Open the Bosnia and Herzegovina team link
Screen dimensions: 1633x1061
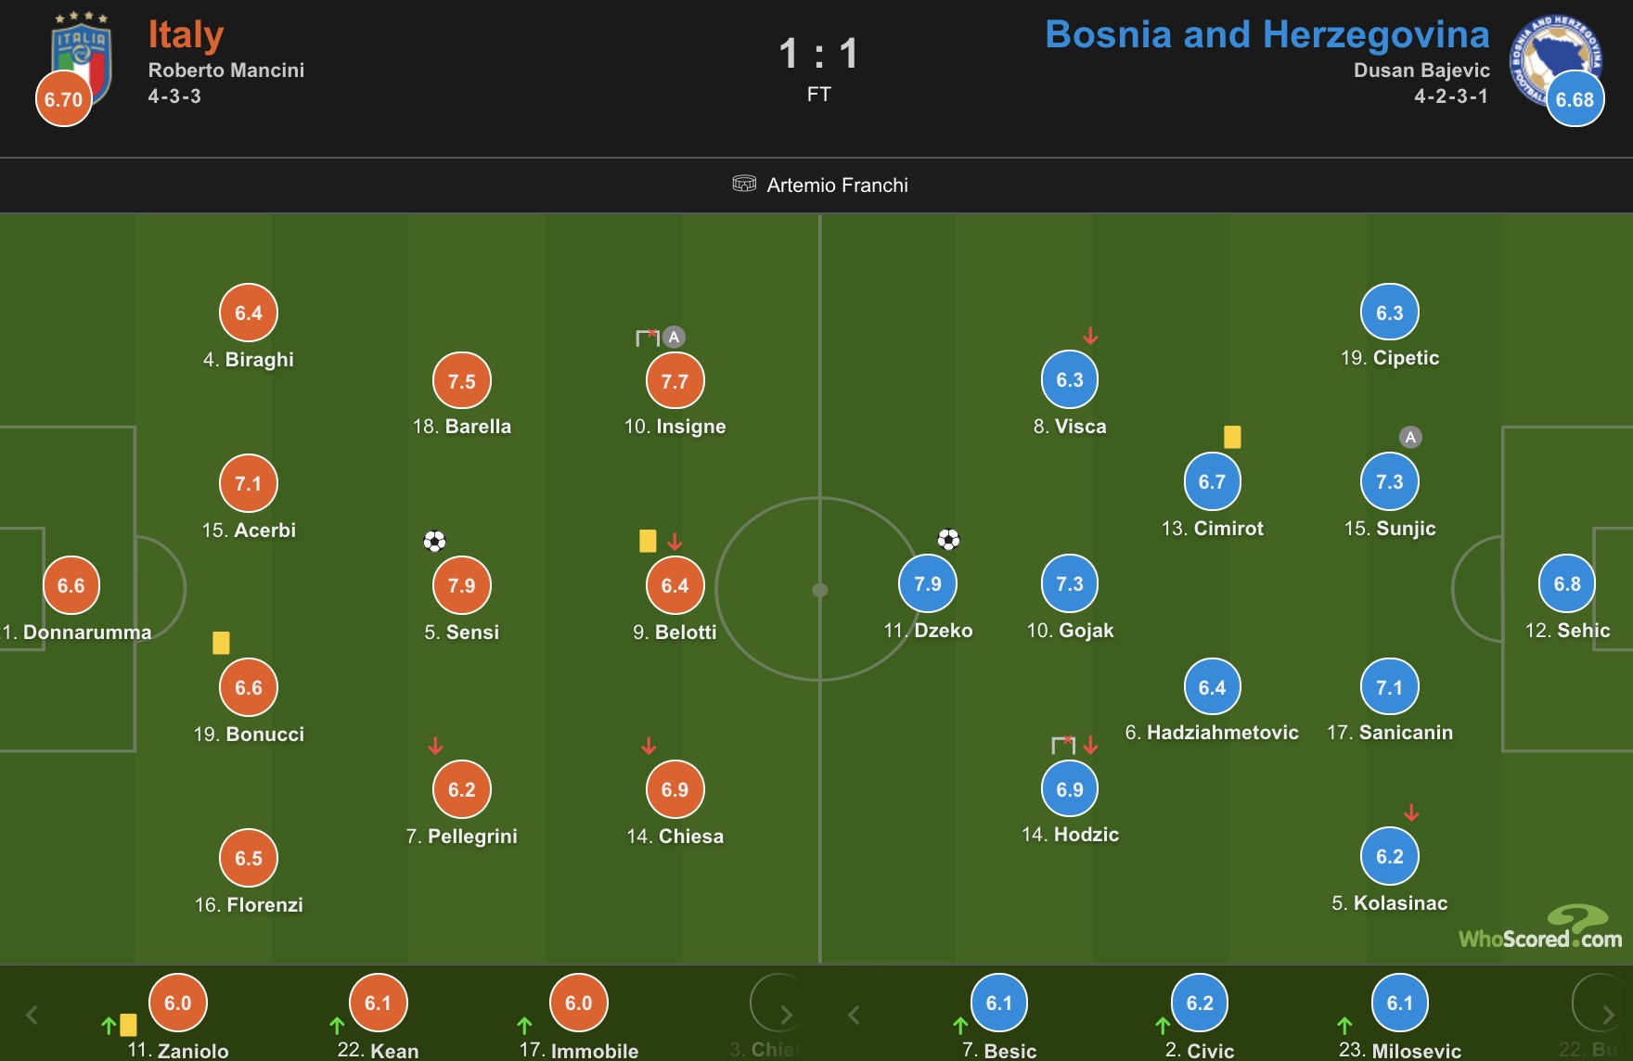[1267, 34]
